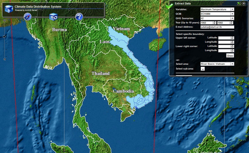Open the Variables dropdown
Viewport: 249px width, 153px height.
232,9
